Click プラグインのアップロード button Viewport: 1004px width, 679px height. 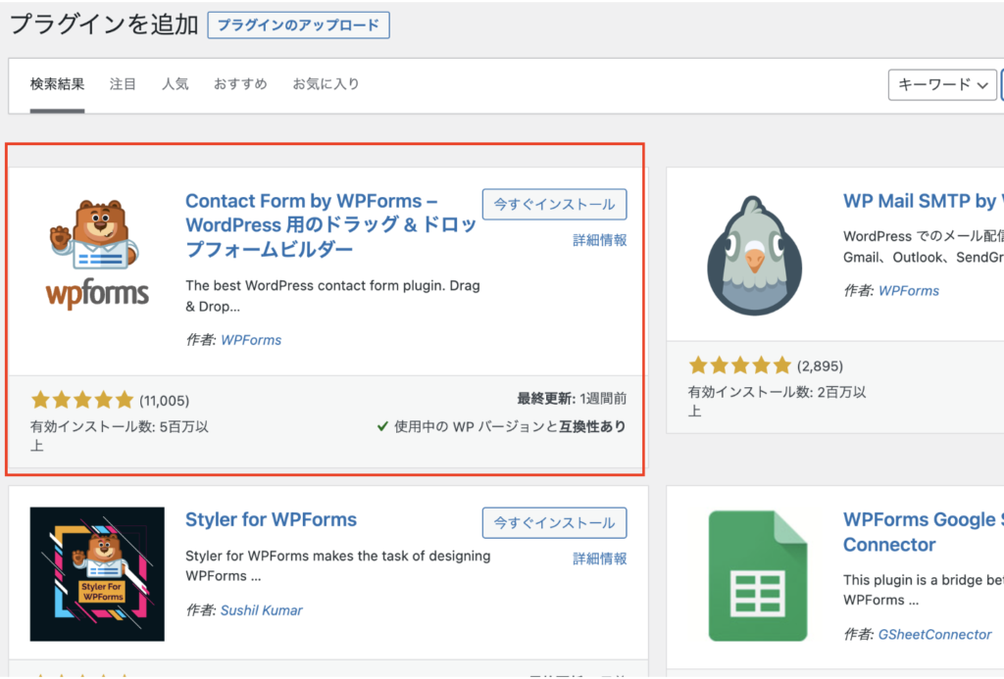tap(298, 24)
